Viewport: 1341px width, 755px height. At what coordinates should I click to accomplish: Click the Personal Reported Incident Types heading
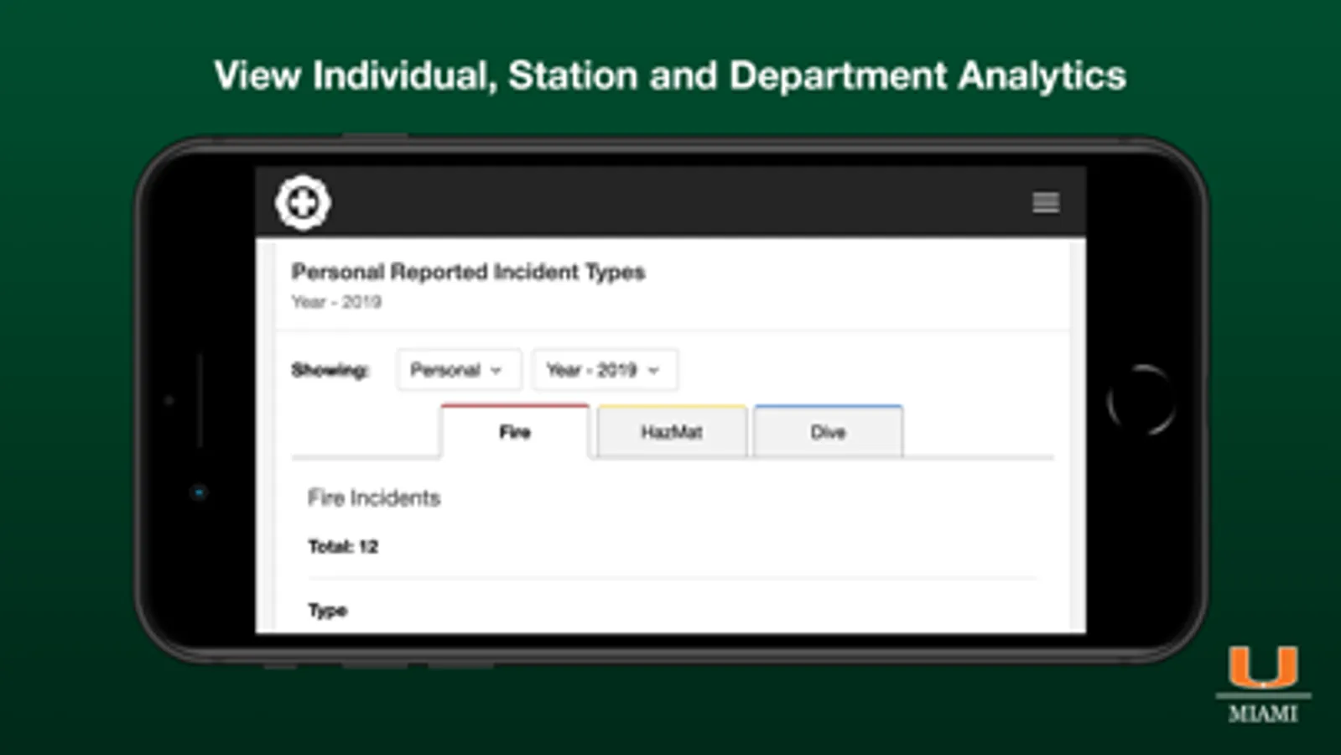tap(468, 272)
